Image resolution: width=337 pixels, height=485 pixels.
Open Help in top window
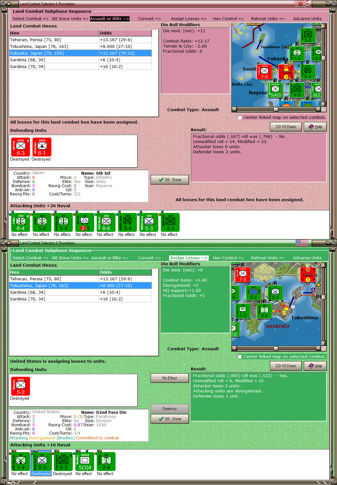315,127
